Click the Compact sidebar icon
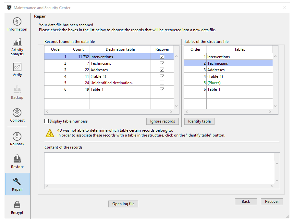The width and height of the screenshot is (294, 222). coord(17,112)
